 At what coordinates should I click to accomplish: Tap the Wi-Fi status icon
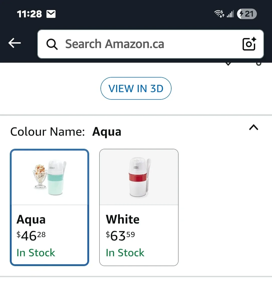pyautogui.click(x=219, y=14)
